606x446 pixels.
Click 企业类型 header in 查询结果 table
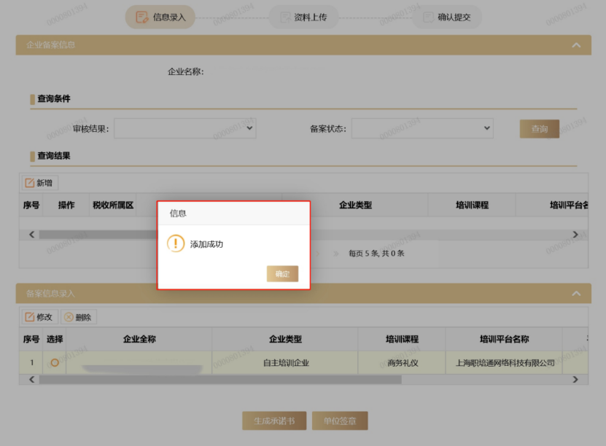click(356, 205)
